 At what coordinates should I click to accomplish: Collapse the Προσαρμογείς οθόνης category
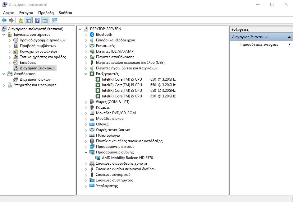tap(86, 152)
